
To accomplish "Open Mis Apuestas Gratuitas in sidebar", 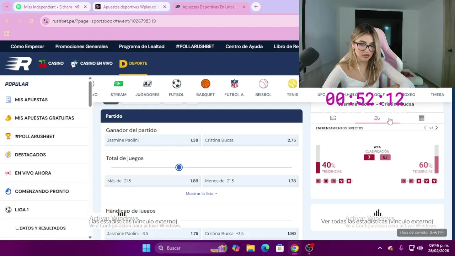I will click(x=44, y=118).
